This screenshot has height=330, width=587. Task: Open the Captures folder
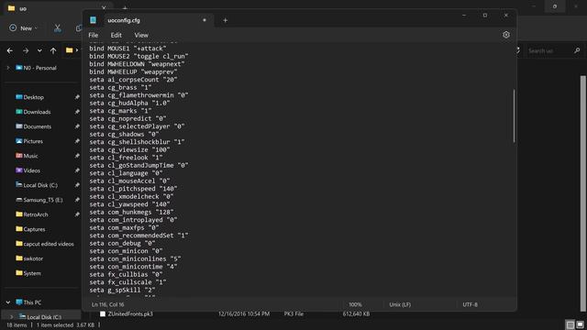34,229
